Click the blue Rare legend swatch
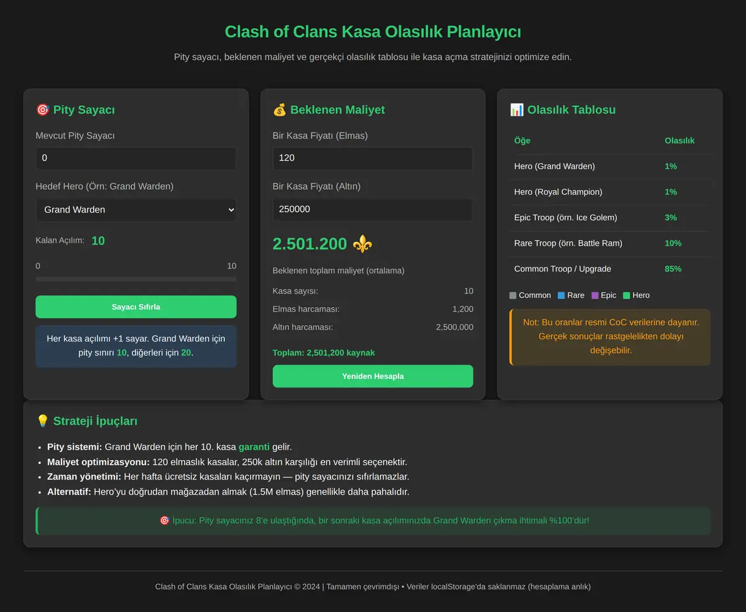The width and height of the screenshot is (746, 612). pos(561,295)
